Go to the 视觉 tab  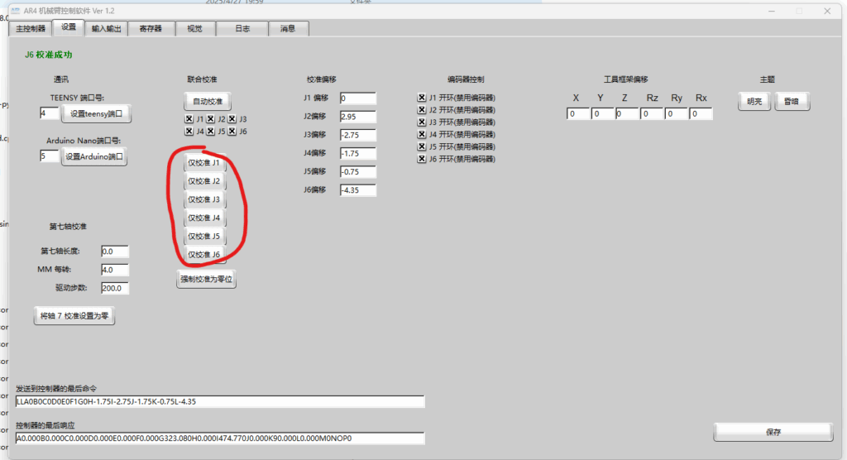tap(194, 28)
